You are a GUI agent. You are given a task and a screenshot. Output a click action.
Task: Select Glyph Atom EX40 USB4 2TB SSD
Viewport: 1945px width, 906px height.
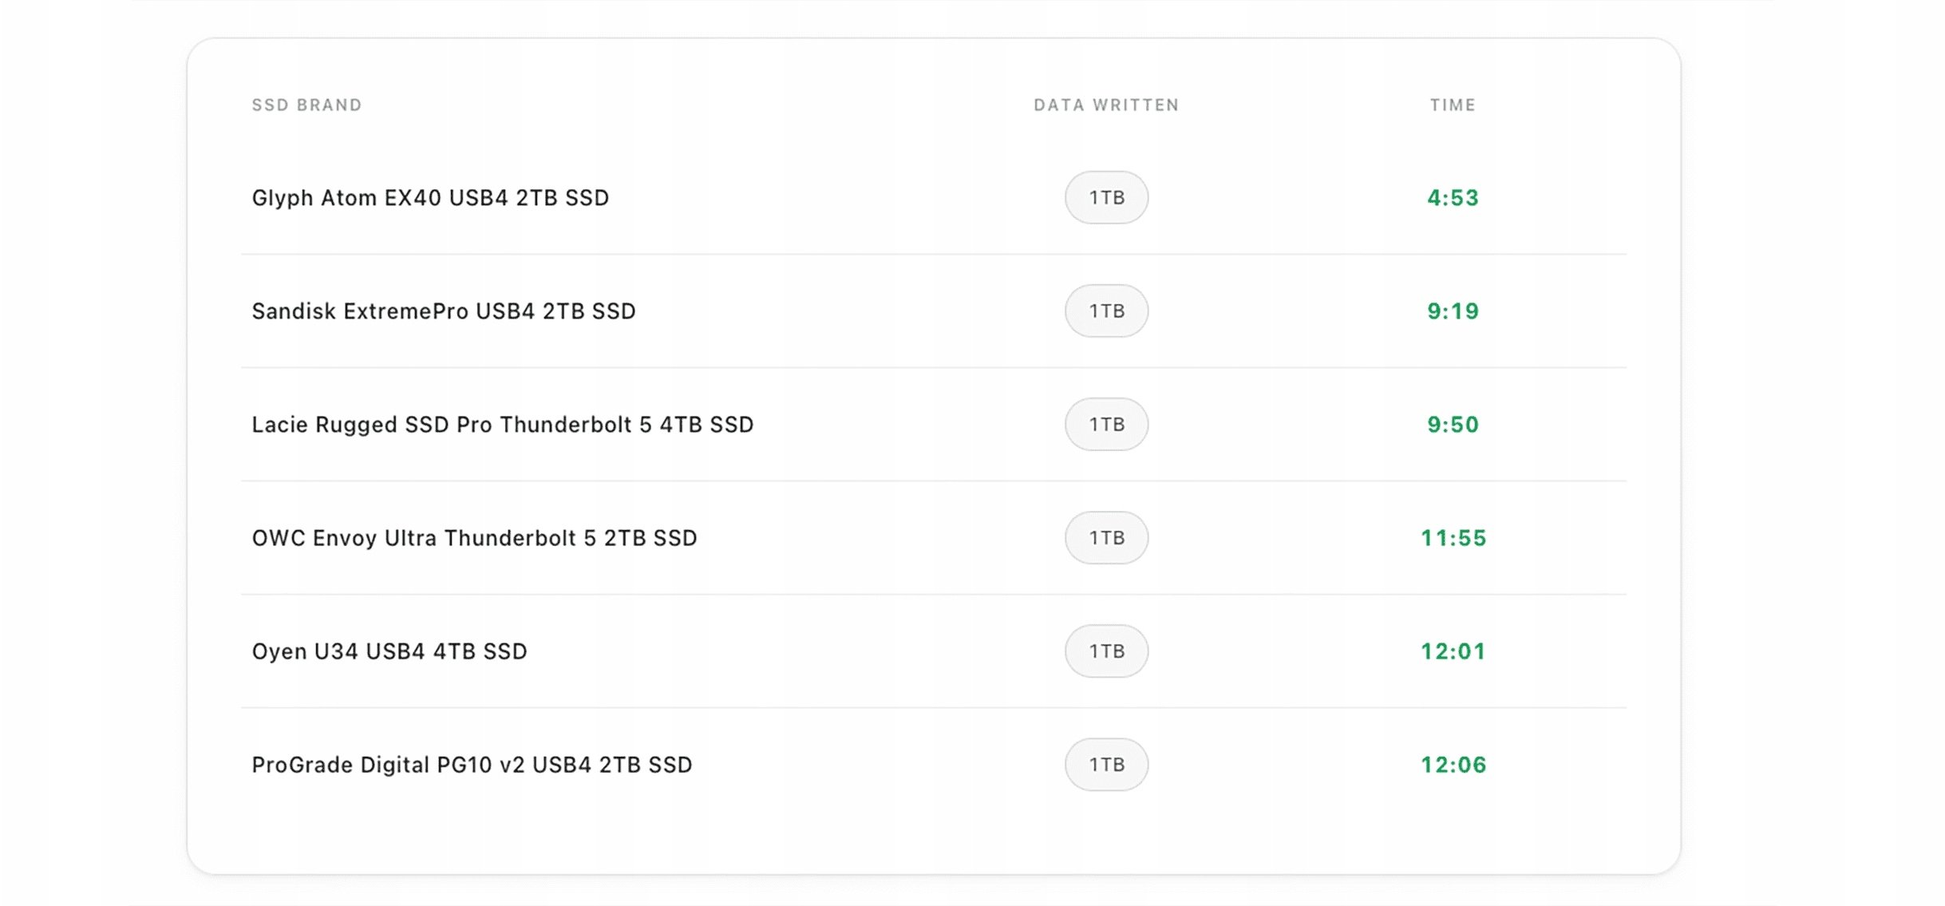pyautogui.click(x=430, y=197)
